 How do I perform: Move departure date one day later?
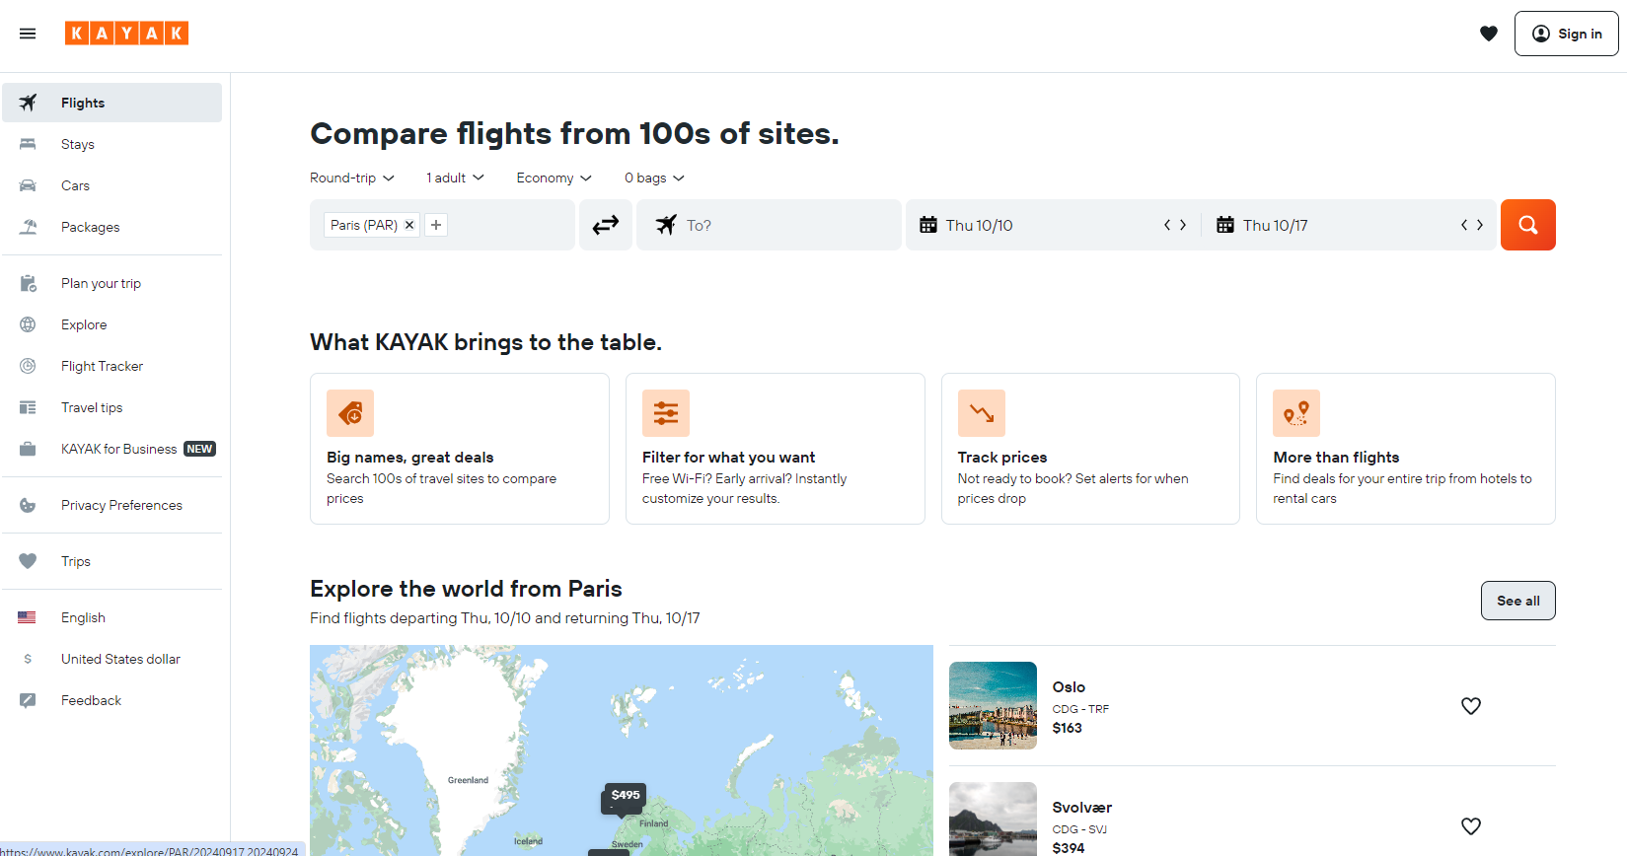(1183, 225)
